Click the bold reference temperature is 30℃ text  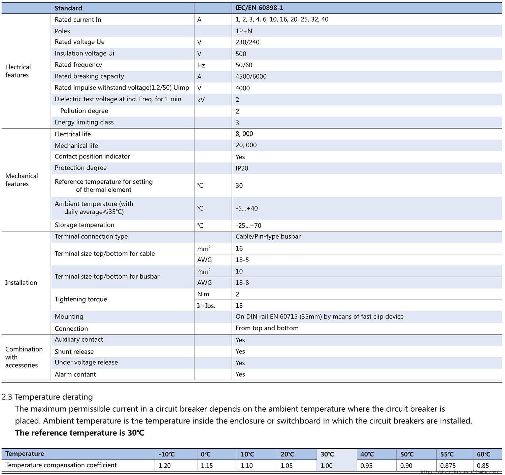click(79, 433)
